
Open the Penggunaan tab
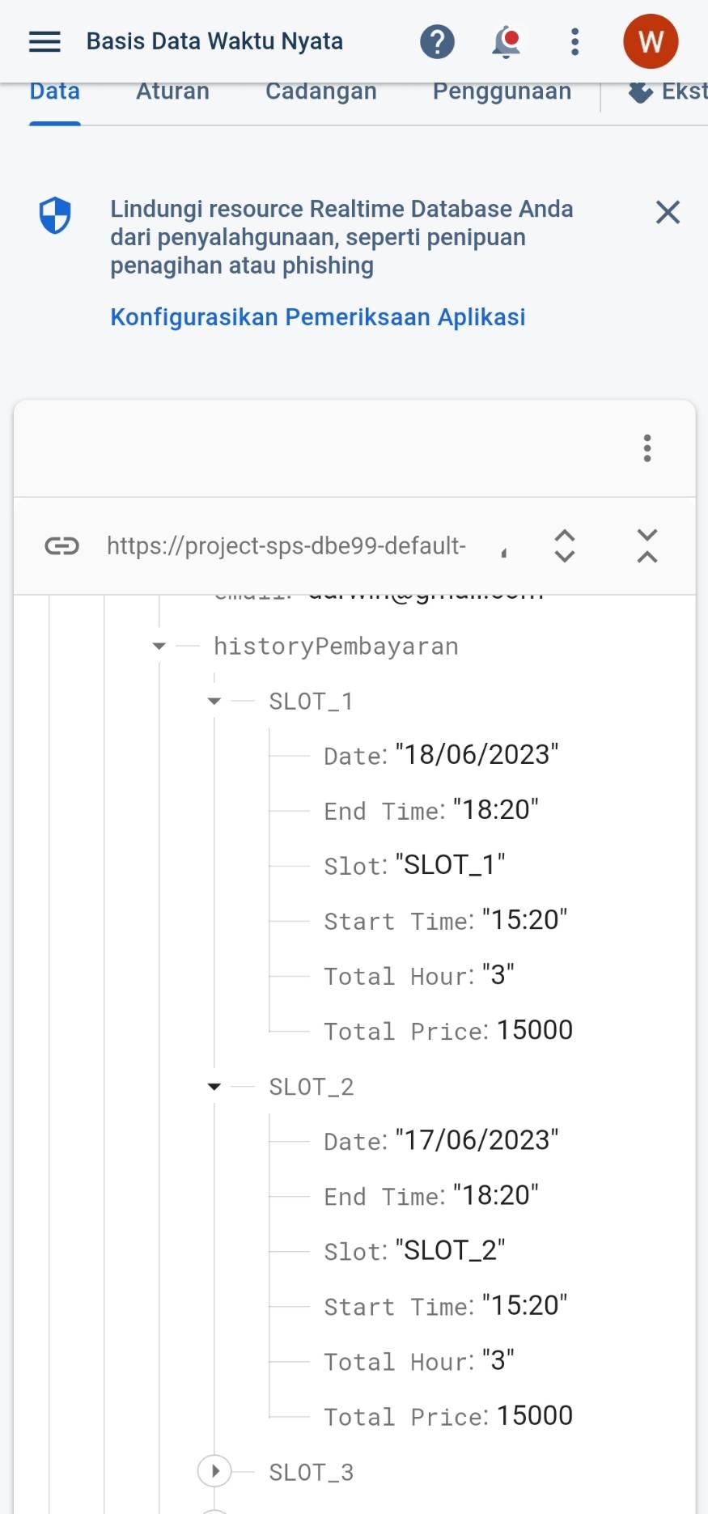tap(502, 91)
